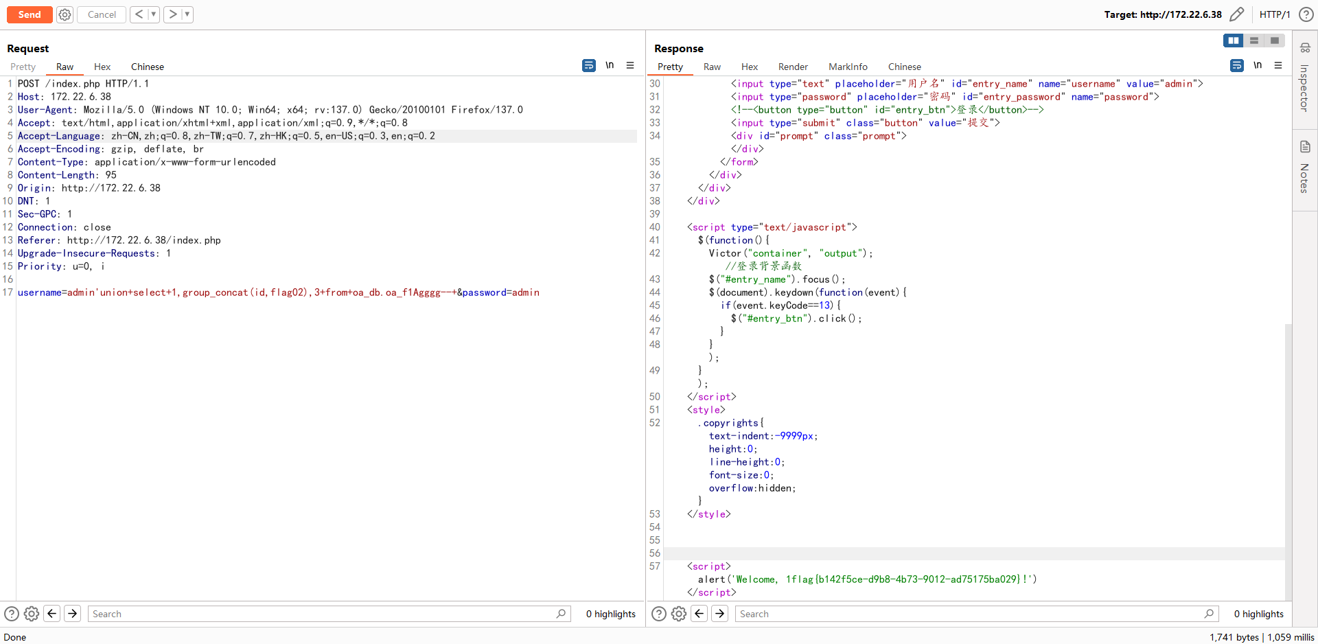The width and height of the screenshot is (1318, 644).
Task: Open the Request Hex tab
Action: 102,67
